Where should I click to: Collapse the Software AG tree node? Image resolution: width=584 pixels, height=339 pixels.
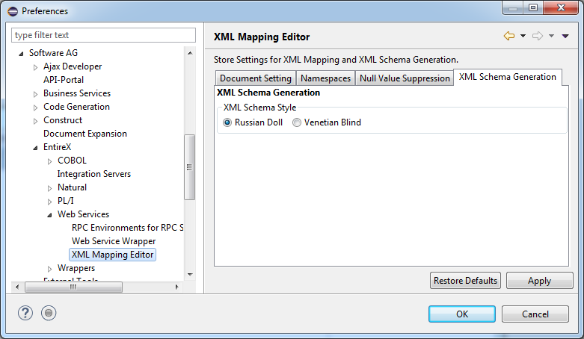[x=21, y=54]
